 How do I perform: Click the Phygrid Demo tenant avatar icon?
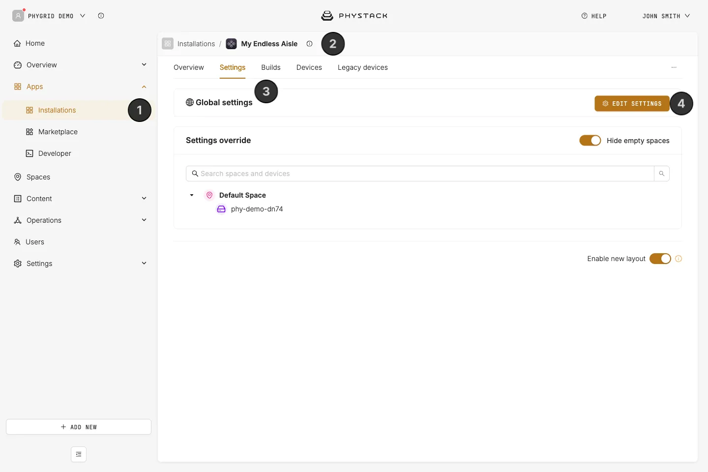(18, 16)
